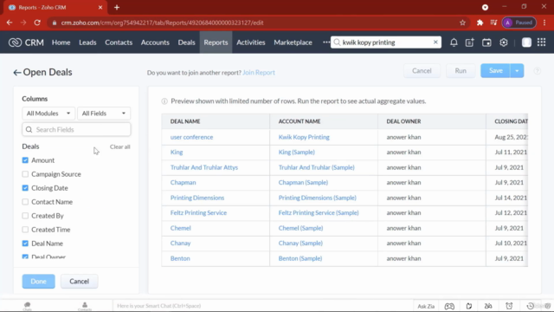Open the Save button dropdown arrow
The width and height of the screenshot is (554, 312).
click(517, 71)
